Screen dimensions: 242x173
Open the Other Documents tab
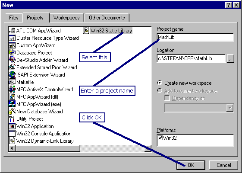[107, 18]
